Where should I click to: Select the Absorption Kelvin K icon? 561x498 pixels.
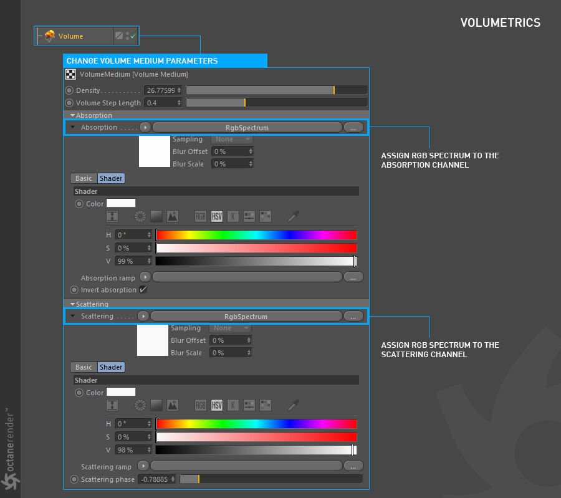pyautogui.click(x=233, y=216)
